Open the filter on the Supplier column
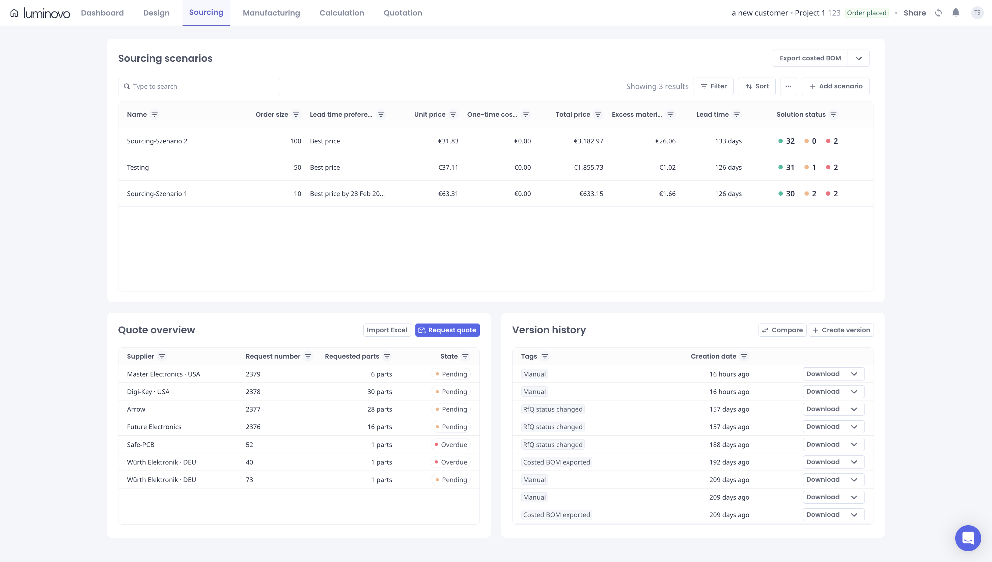Viewport: 992px width, 562px height. [x=163, y=356]
